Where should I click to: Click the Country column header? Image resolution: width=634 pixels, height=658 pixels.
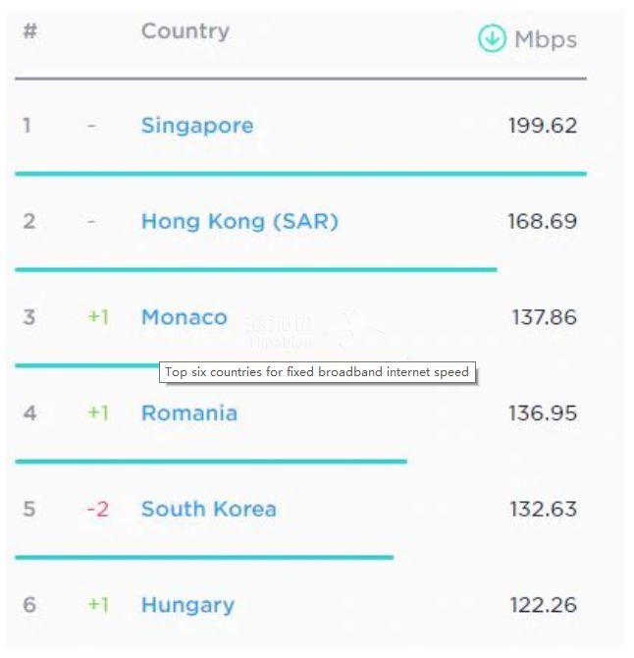[185, 31]
